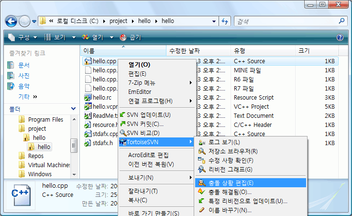This screenshot has width=352, height=216.
Task: Click the 굽기 burn toolbar button
Action: (x=131, y=37)
